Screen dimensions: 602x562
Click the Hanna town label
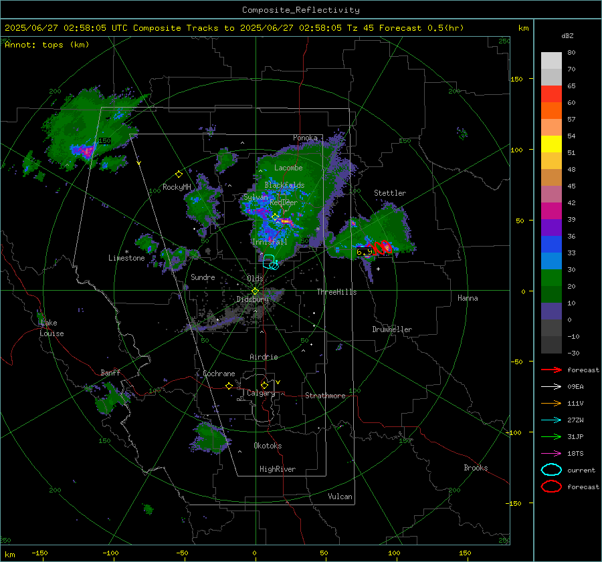pos(468,298)
